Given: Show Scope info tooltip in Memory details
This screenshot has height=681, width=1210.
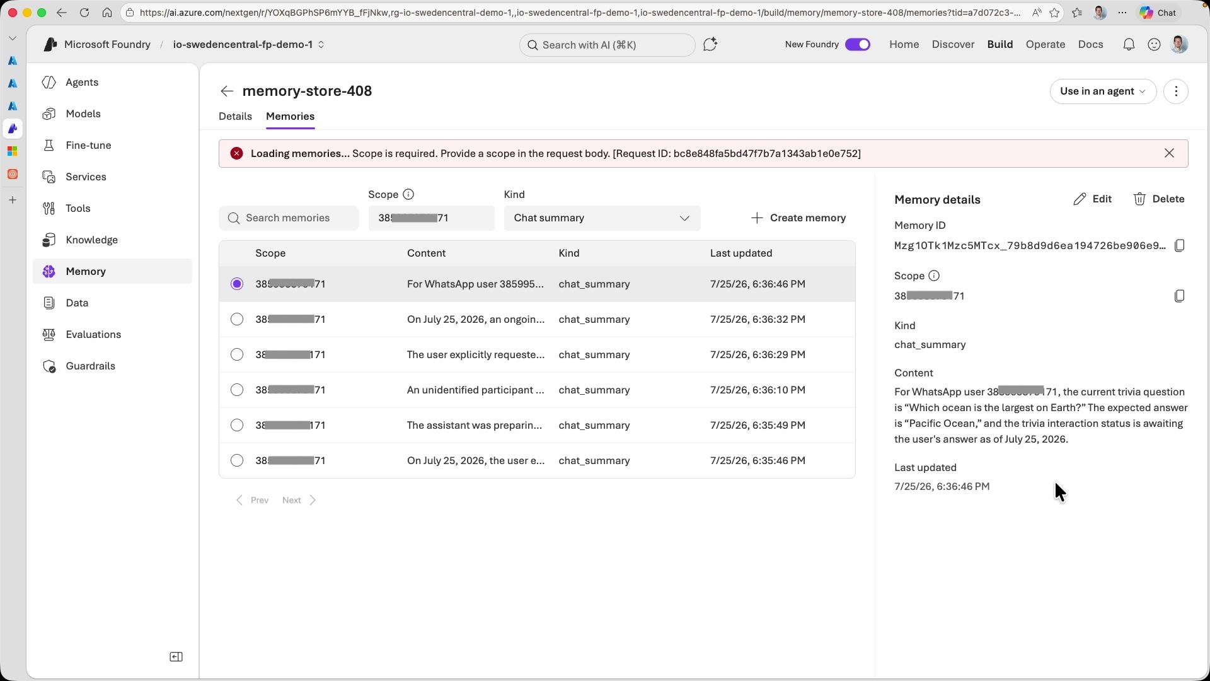Looking at the screenshot, I should [x=934, y=276].
